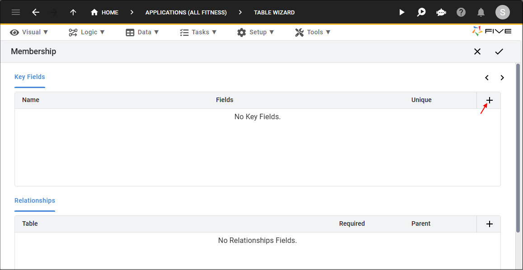Click the Required column header
523x270 pixels.
pyautogui.click(x=352, y=223)
